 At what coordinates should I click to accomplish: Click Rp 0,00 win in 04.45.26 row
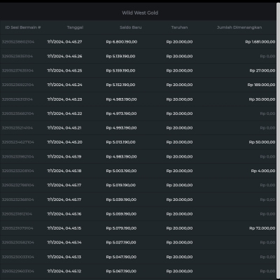(x=267, y=56)
